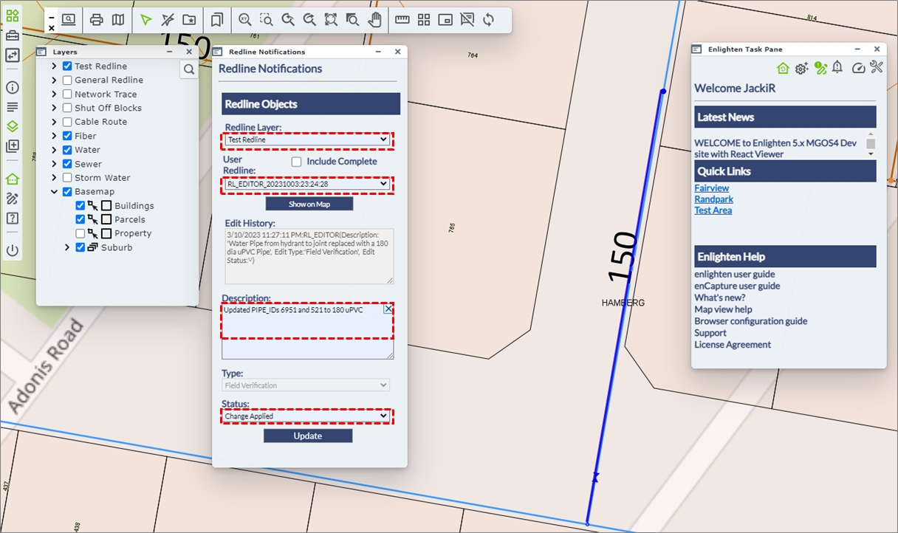Viewport: 898px width, 533px height.
Task: Enable the Storm Water layer checkbox
Action: point(67,178)
